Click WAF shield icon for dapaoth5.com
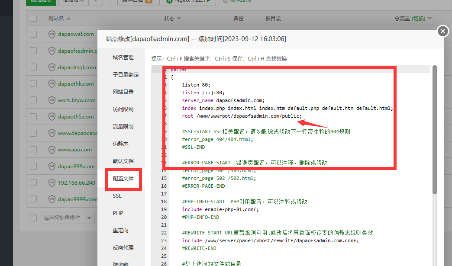The height and width of the screenshot is (266, 452). pyautogui.click(x=52, y=117)
